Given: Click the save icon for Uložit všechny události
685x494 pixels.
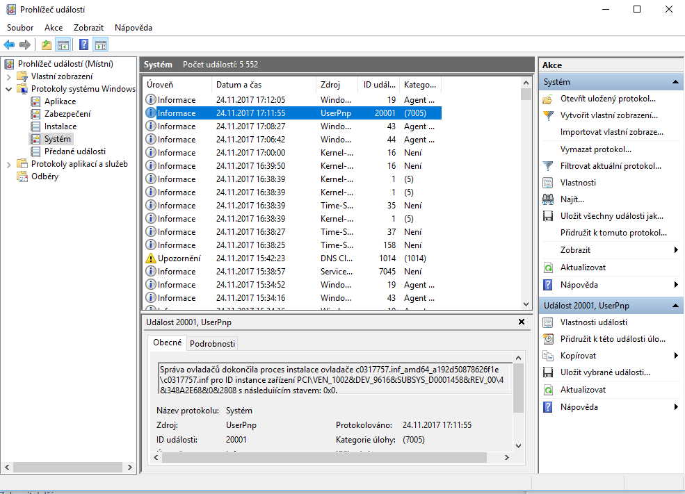Looking at the screenshot, I should tap(548, 216).
